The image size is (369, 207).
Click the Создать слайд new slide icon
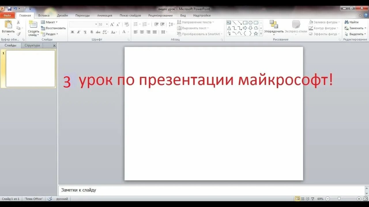coord(33,24)
